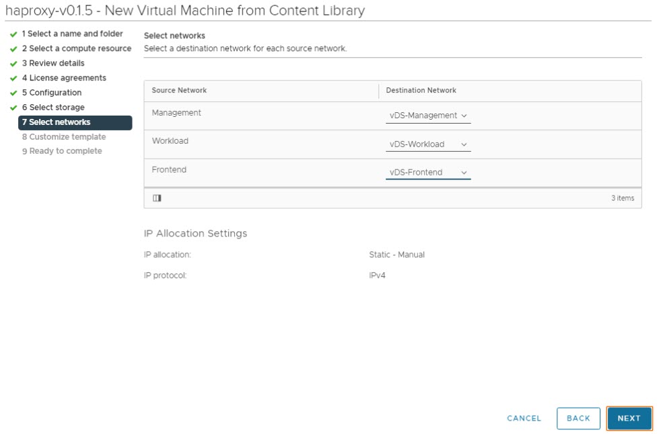Click the column toggle icon below the table
The height and width of the screenshot is (434, 659).
[157, 198]
